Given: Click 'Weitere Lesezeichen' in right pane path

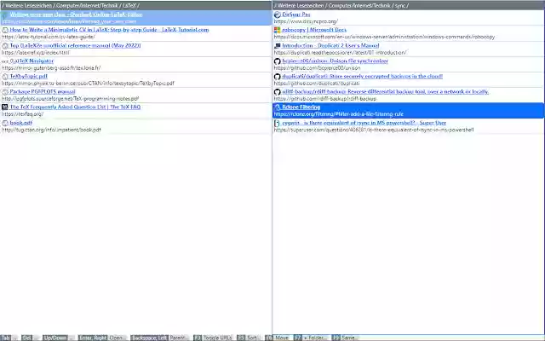Looking at the screenshot, I should (x=301, y=6).
